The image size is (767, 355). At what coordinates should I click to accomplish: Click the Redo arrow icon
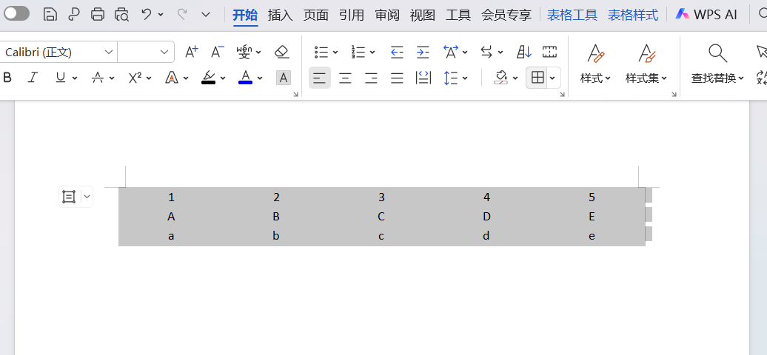pyautogui.click(x=182, y=14)
